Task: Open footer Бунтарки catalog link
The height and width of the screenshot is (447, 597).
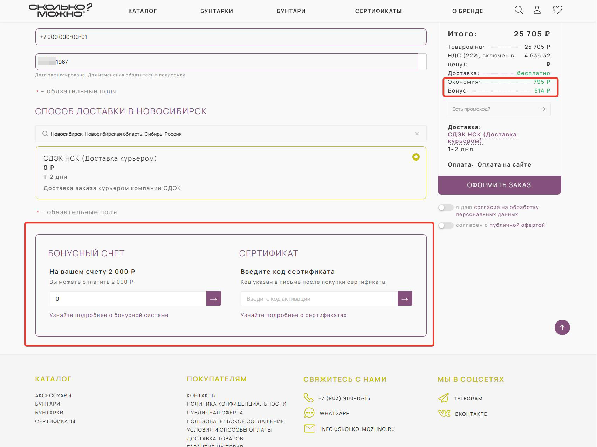Action: click(x=49, y=413)
